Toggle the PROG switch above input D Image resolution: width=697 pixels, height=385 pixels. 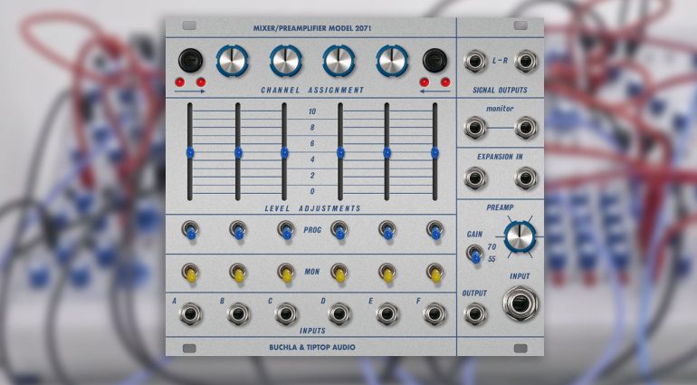click(x=339, y=230)
